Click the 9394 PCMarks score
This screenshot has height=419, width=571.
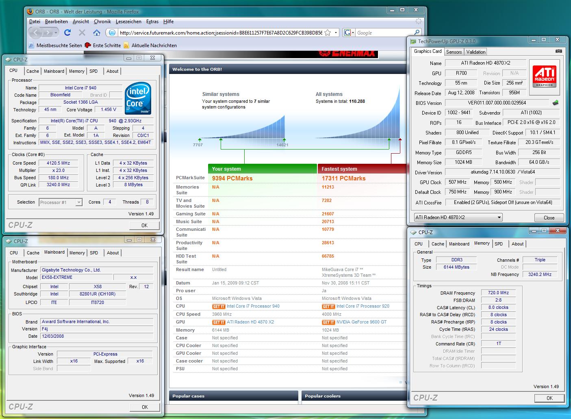coord(232,178)
